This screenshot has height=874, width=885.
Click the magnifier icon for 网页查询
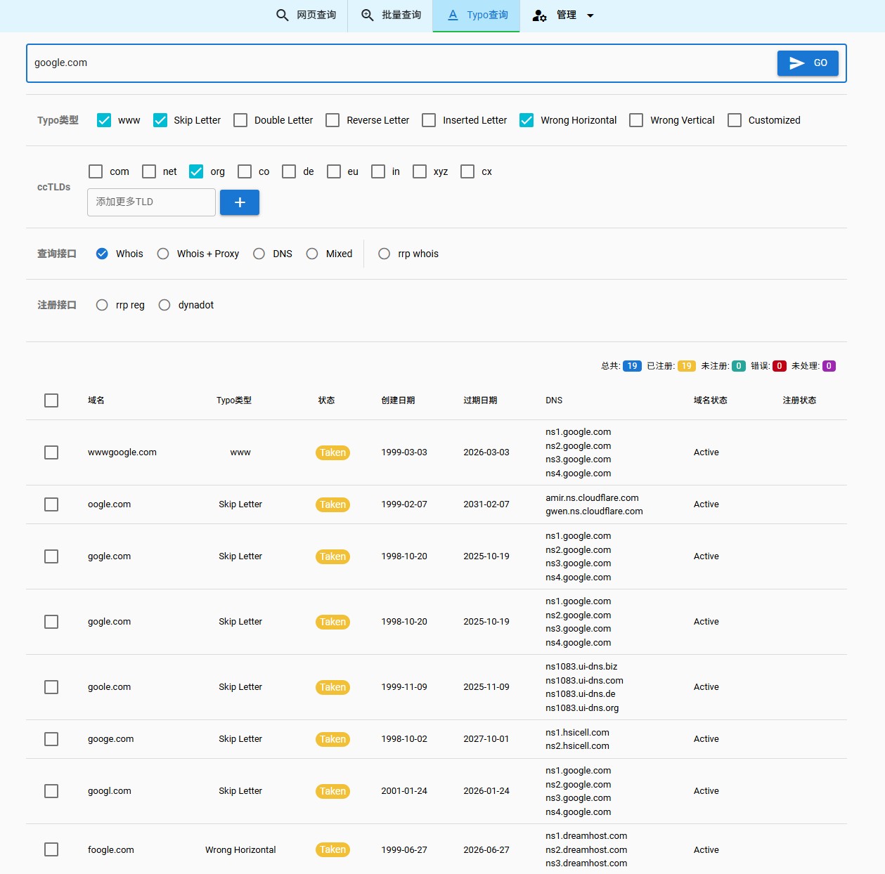(282, 15)
